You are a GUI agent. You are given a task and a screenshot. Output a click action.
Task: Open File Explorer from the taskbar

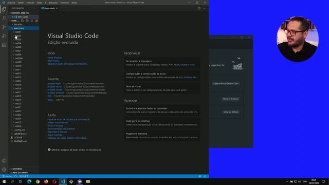point(88,181)
